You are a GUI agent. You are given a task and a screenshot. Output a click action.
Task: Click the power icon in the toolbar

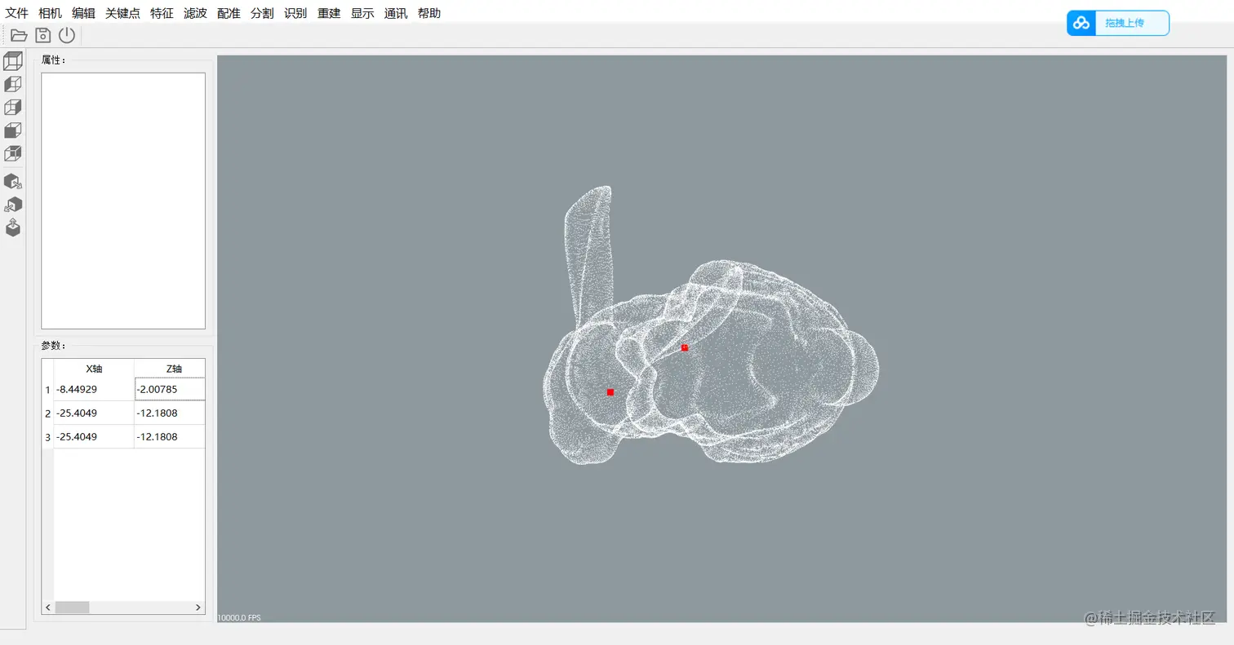click(67, 35)
